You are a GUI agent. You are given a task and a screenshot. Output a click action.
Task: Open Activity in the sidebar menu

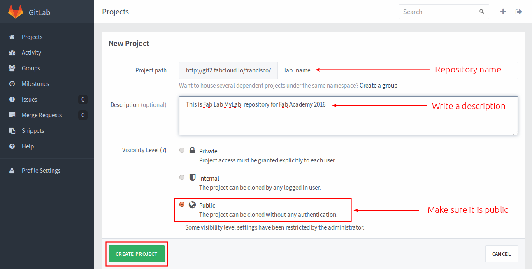click(x=47, y=53)
